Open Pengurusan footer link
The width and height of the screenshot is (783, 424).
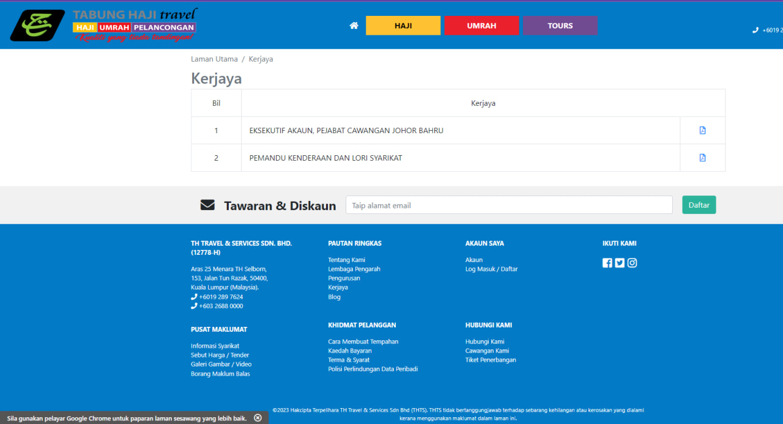click(x=344, y=278)
